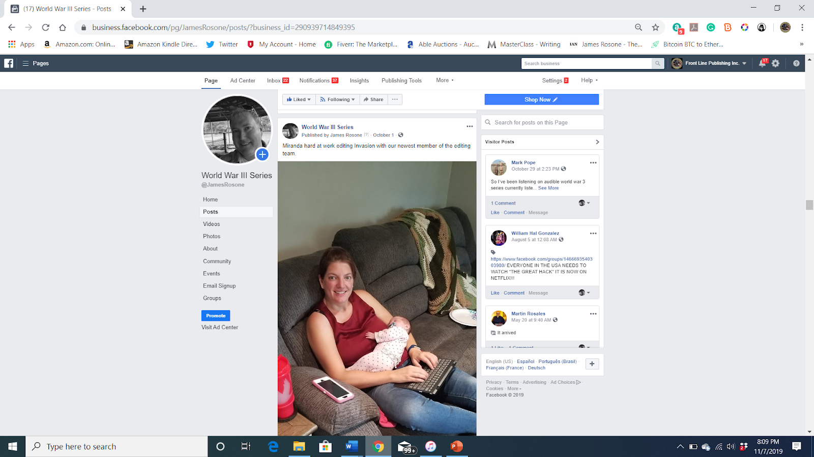Bookmark this page with the star icon
814x457 pixels.
coord(655,27)
